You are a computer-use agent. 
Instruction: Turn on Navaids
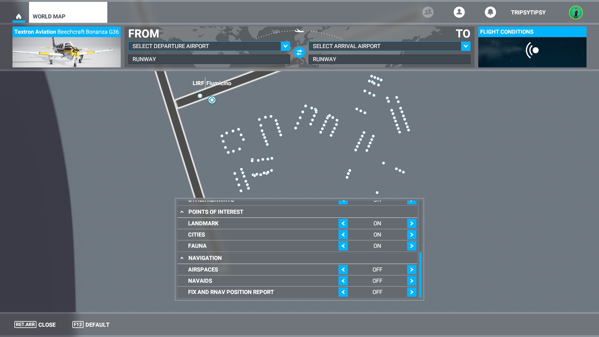point(411,281)
